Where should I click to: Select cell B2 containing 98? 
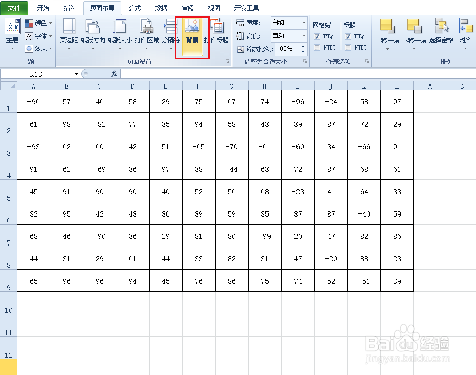click(67, 124)
